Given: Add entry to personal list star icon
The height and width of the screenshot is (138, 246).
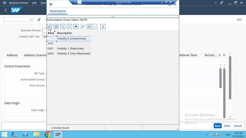Looking at the screenshot, I should point(76,26).
